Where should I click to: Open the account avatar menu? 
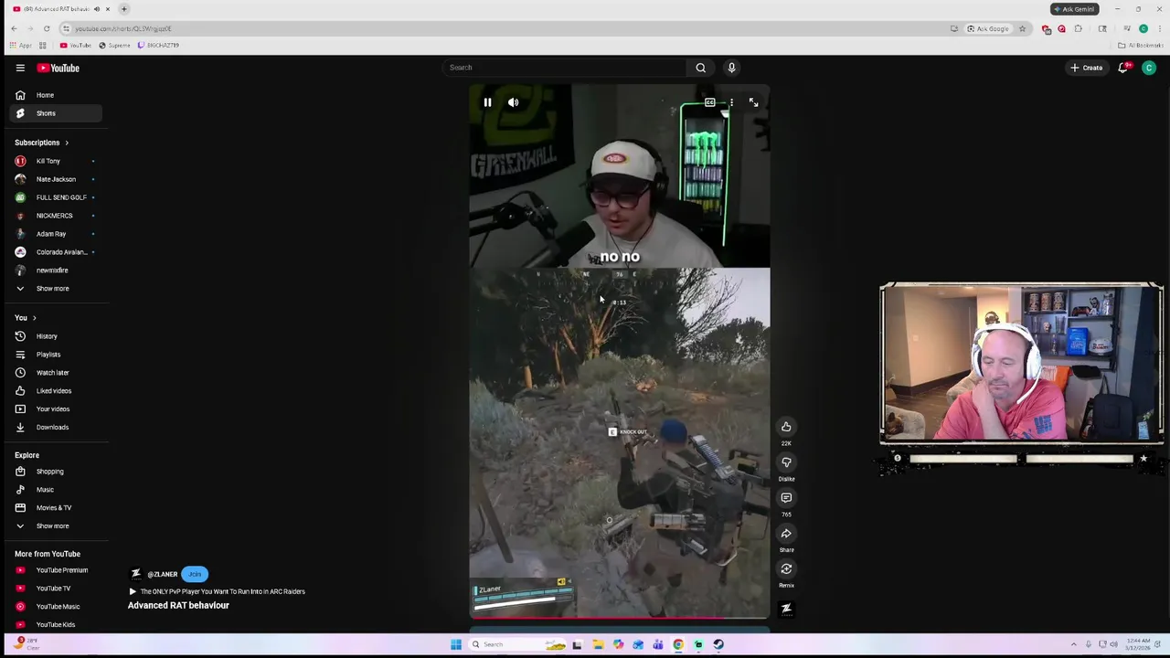click(x=1149, y=68)
